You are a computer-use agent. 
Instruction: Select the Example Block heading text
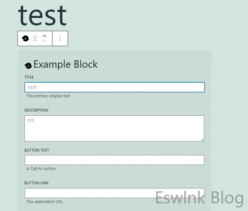coord(65,65)
